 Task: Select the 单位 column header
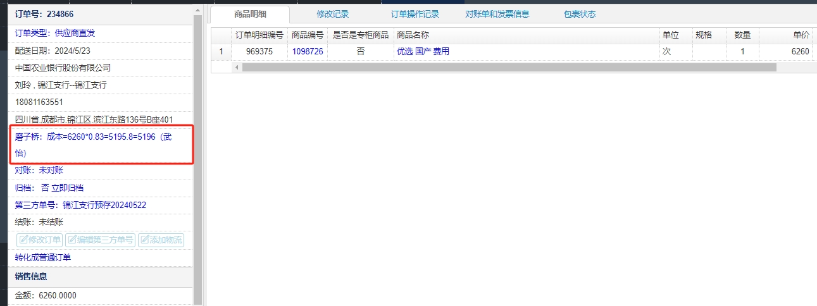point(675,35)
